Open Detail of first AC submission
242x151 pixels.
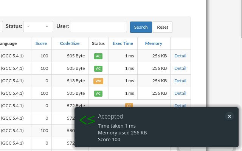[180, 56]
